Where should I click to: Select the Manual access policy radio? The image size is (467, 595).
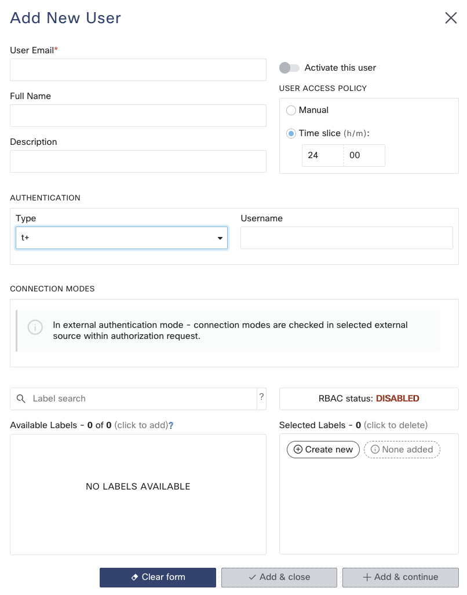[x=291, y=111]
